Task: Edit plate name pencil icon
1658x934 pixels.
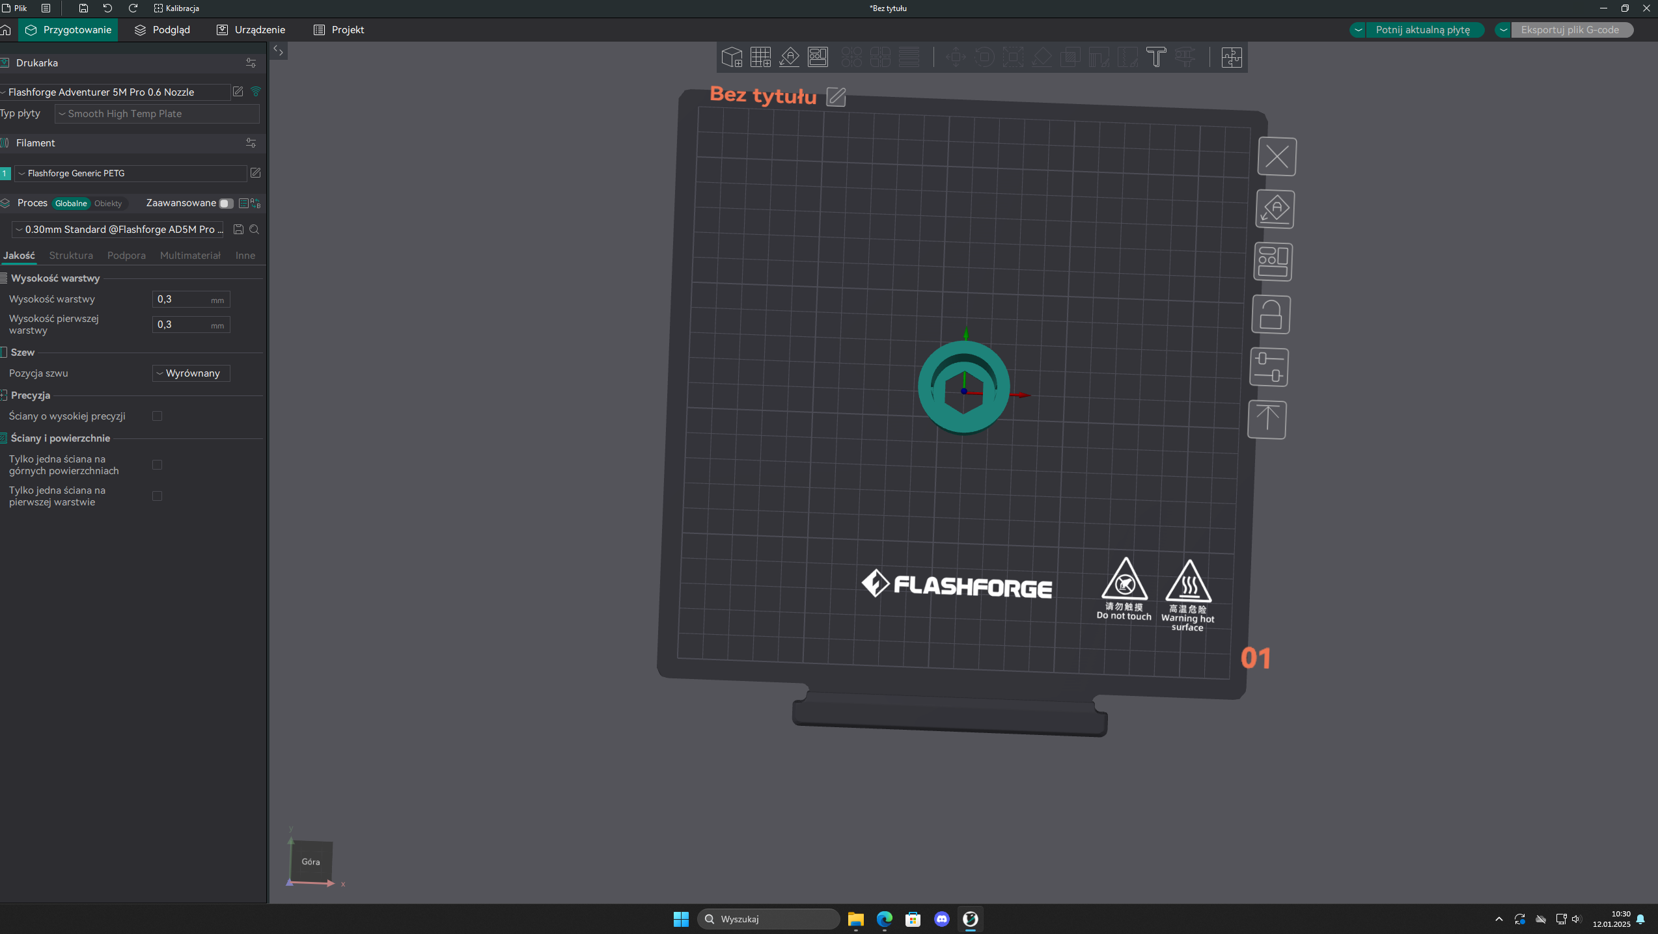Action: coord(836,97)
